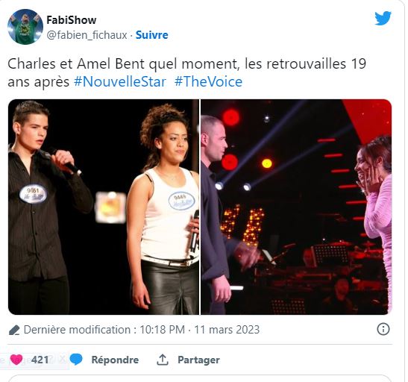Click the share arrow icon
The image size is (408, 382).
coord(163,360)
